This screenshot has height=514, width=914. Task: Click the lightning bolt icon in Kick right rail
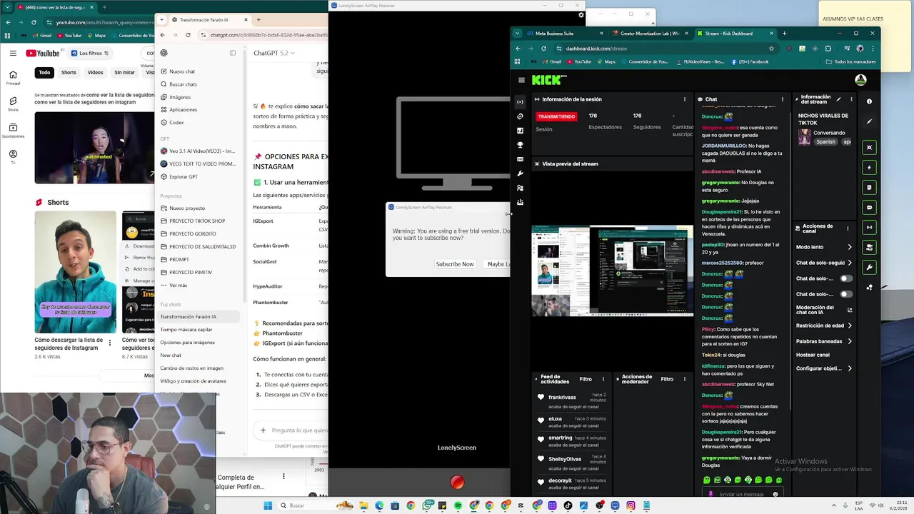pos(869,167)
